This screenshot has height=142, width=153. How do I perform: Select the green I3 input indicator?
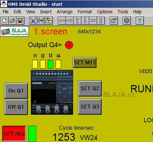click(x=50, y=64)
